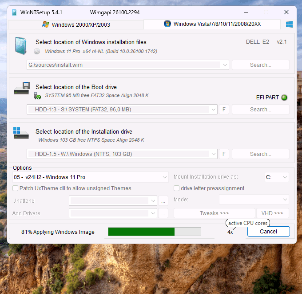Click the F format button for boot drive
Image resolution: width=302 pixels, height=294 pixels.
point(224,110)
